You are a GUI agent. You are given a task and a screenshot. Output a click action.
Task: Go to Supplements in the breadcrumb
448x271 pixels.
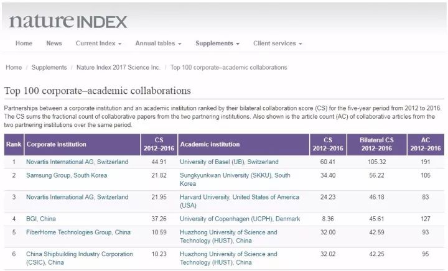click(49, 67)
